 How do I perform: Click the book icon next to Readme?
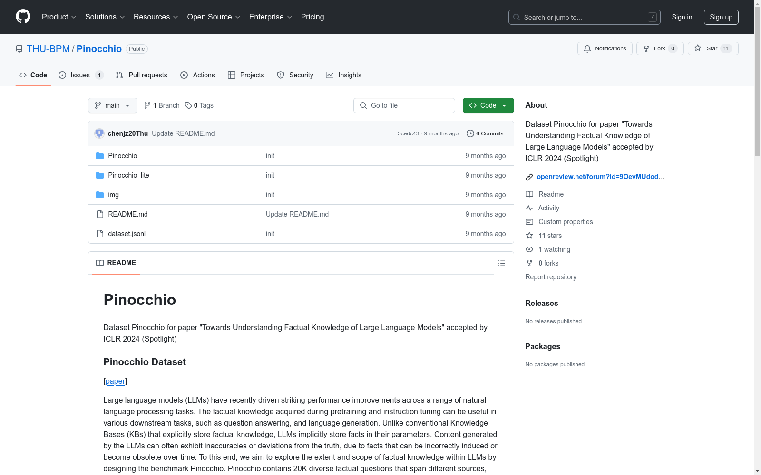pyautogui.click(x=529, y=194)
